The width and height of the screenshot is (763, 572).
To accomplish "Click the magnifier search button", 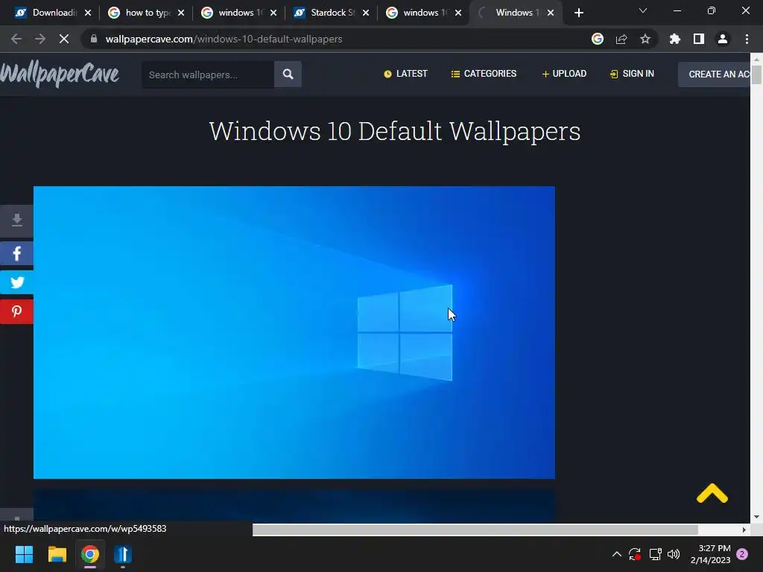I will point(288,74).
